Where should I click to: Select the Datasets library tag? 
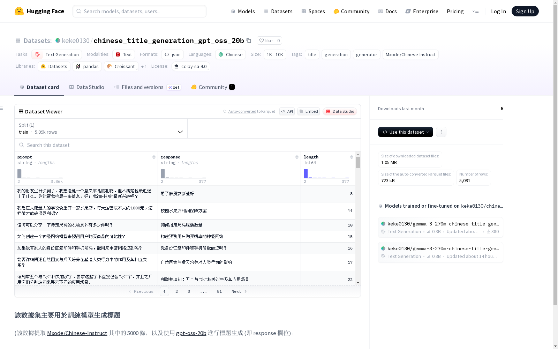tap(54, 66)
